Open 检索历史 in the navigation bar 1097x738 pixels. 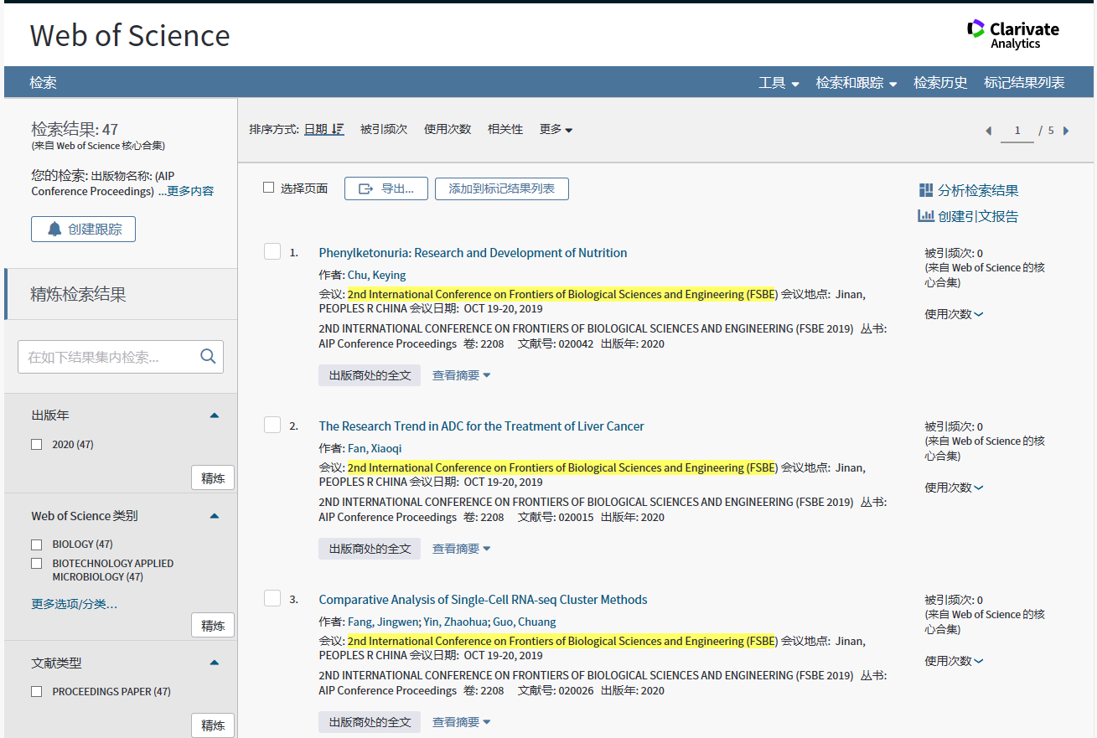click(940, 83)
